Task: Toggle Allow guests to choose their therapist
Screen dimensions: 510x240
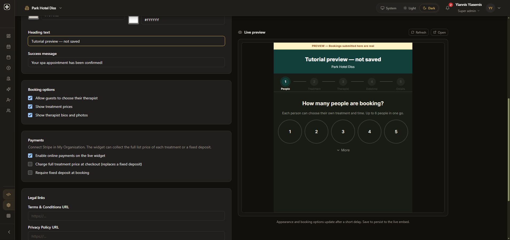Action: click(x=30, y=98)
